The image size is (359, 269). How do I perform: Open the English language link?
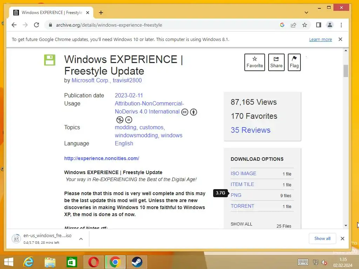124,143
